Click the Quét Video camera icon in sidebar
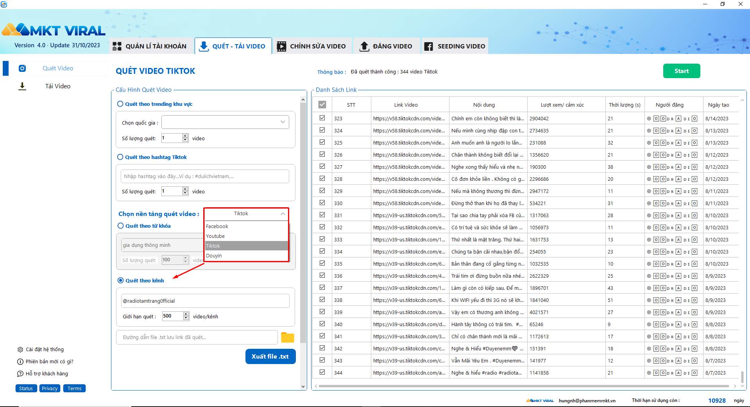 point(22,68)
